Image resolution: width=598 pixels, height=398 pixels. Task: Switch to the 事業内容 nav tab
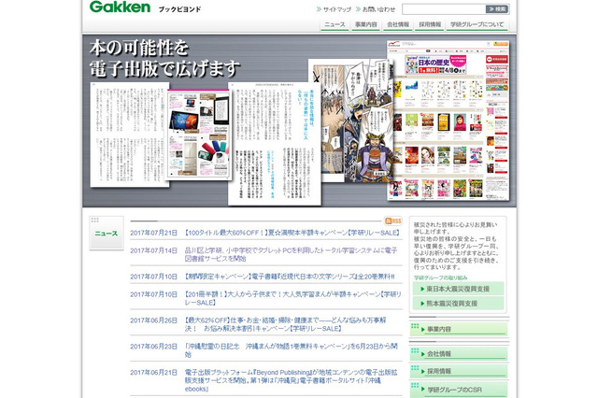365,25
